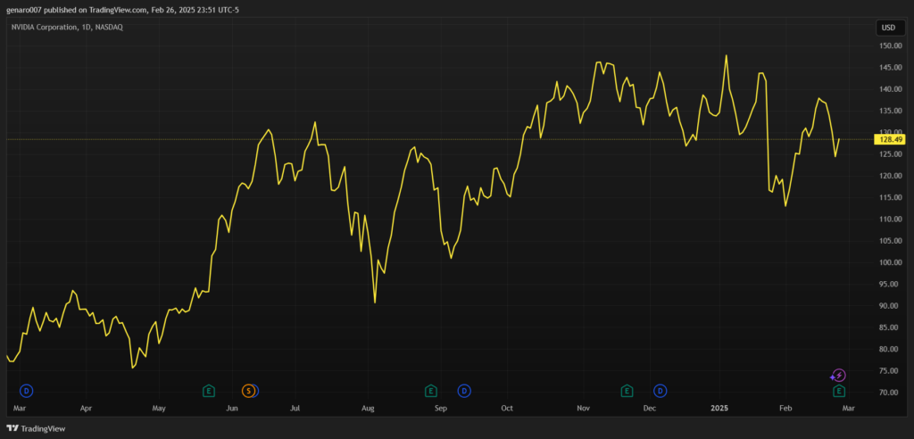
Task: Click the purple lightning event icon
Action: coord(838,376)
